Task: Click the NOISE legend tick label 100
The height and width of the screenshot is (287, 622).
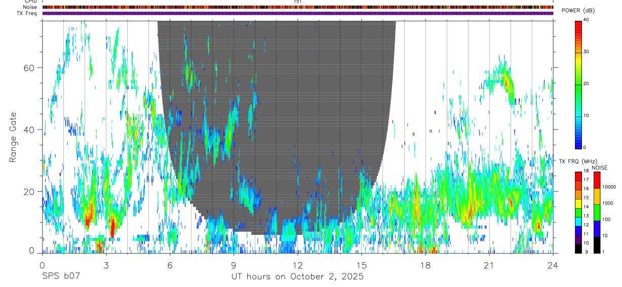Action: point(607,219)
